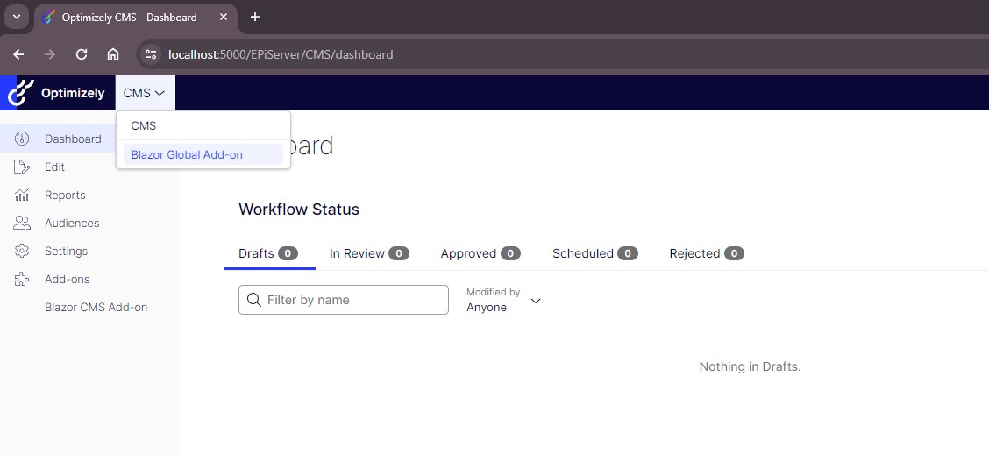Click the Settings gear icon in sidebar
The height and width of the screenshot is (455, 989).
click(x=22, y=251)
